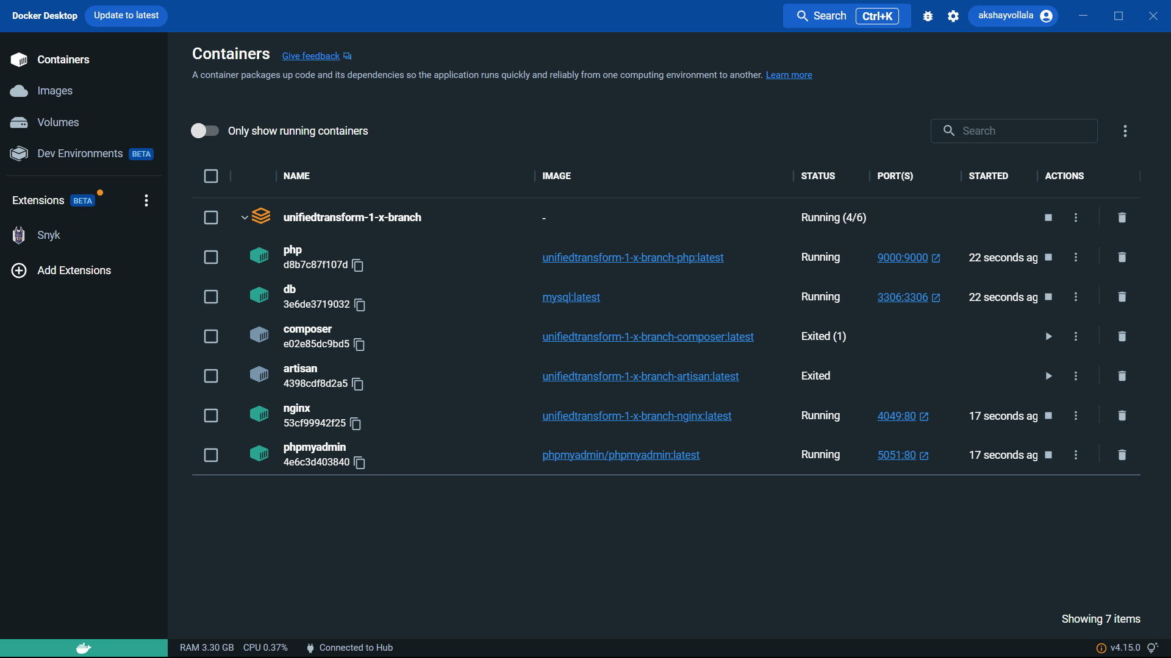Open the Images section
The height and width of the screenshot is (658, 1171).
pyautogui.click(x=55, y=91)
